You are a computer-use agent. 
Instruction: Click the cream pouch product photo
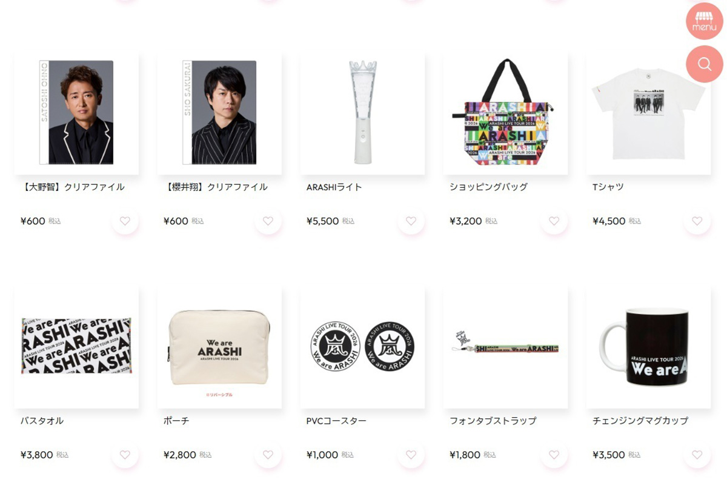tap(219, 347)
